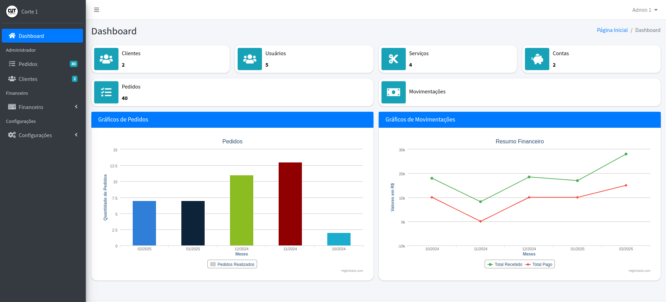Click the Valores em R$ axis label
The height and width of the screenshot is (302, 666).
coord(393,198)
